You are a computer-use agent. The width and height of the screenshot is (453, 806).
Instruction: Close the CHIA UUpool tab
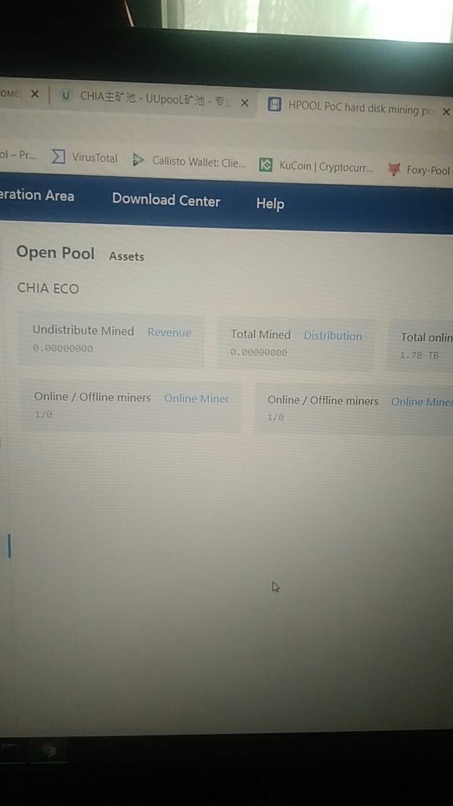[x=245, y=102]
